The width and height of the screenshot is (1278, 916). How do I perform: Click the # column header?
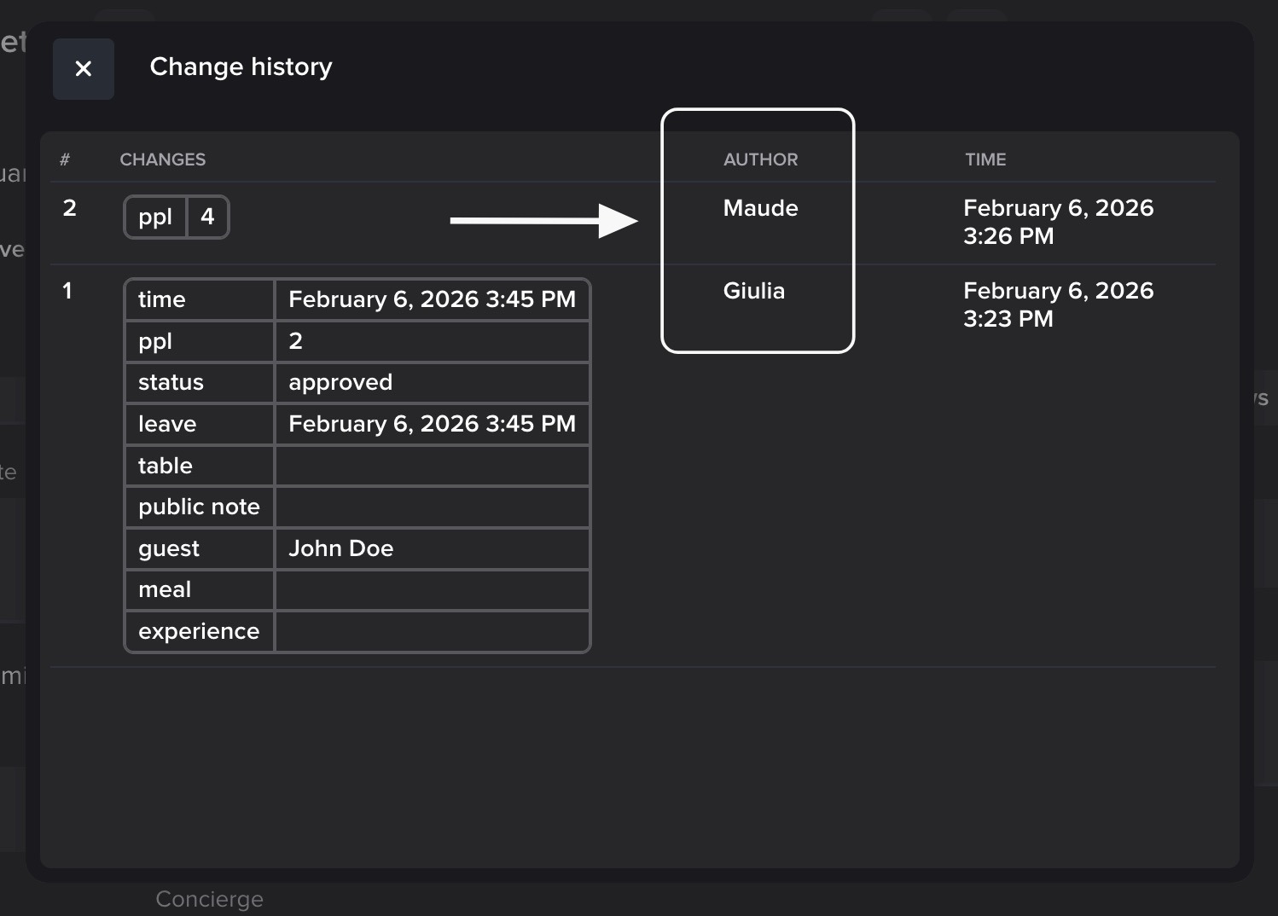(x=65, y=159)
